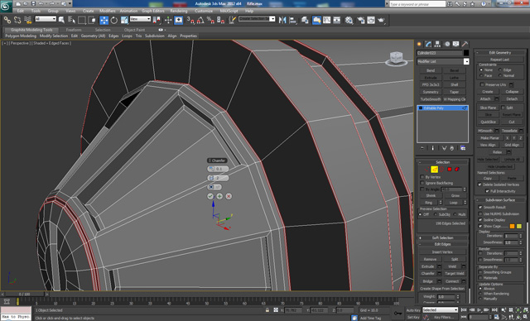Screen dimensions: 530x321
Task: Collapse the Edit Edges rollout
Action: [443, 244]
